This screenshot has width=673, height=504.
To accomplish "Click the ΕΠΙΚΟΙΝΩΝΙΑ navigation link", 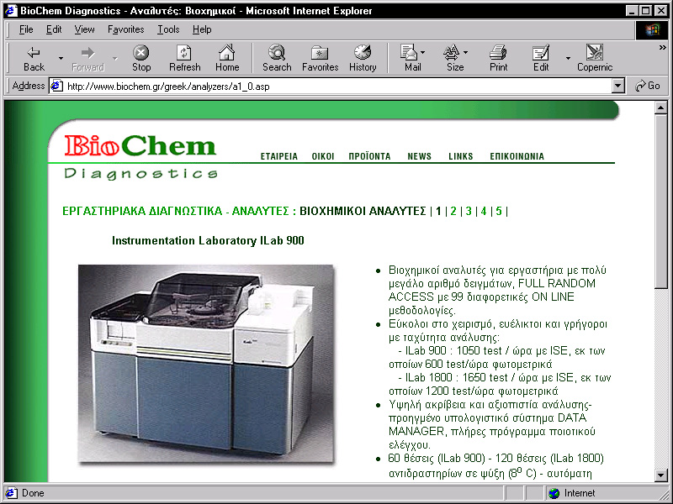I will [x=517, y=156].
